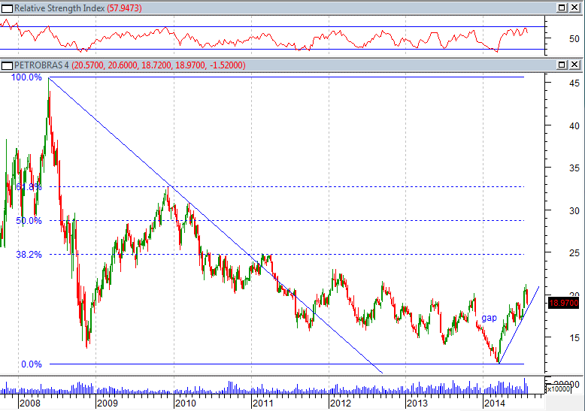Click the 25 price axis value
This screenshot has width=585, height=411.
tap(574, 253)
